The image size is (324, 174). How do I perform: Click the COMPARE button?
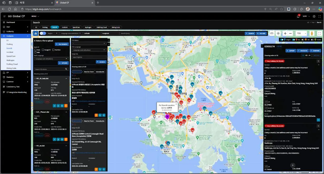click(315, 51)
